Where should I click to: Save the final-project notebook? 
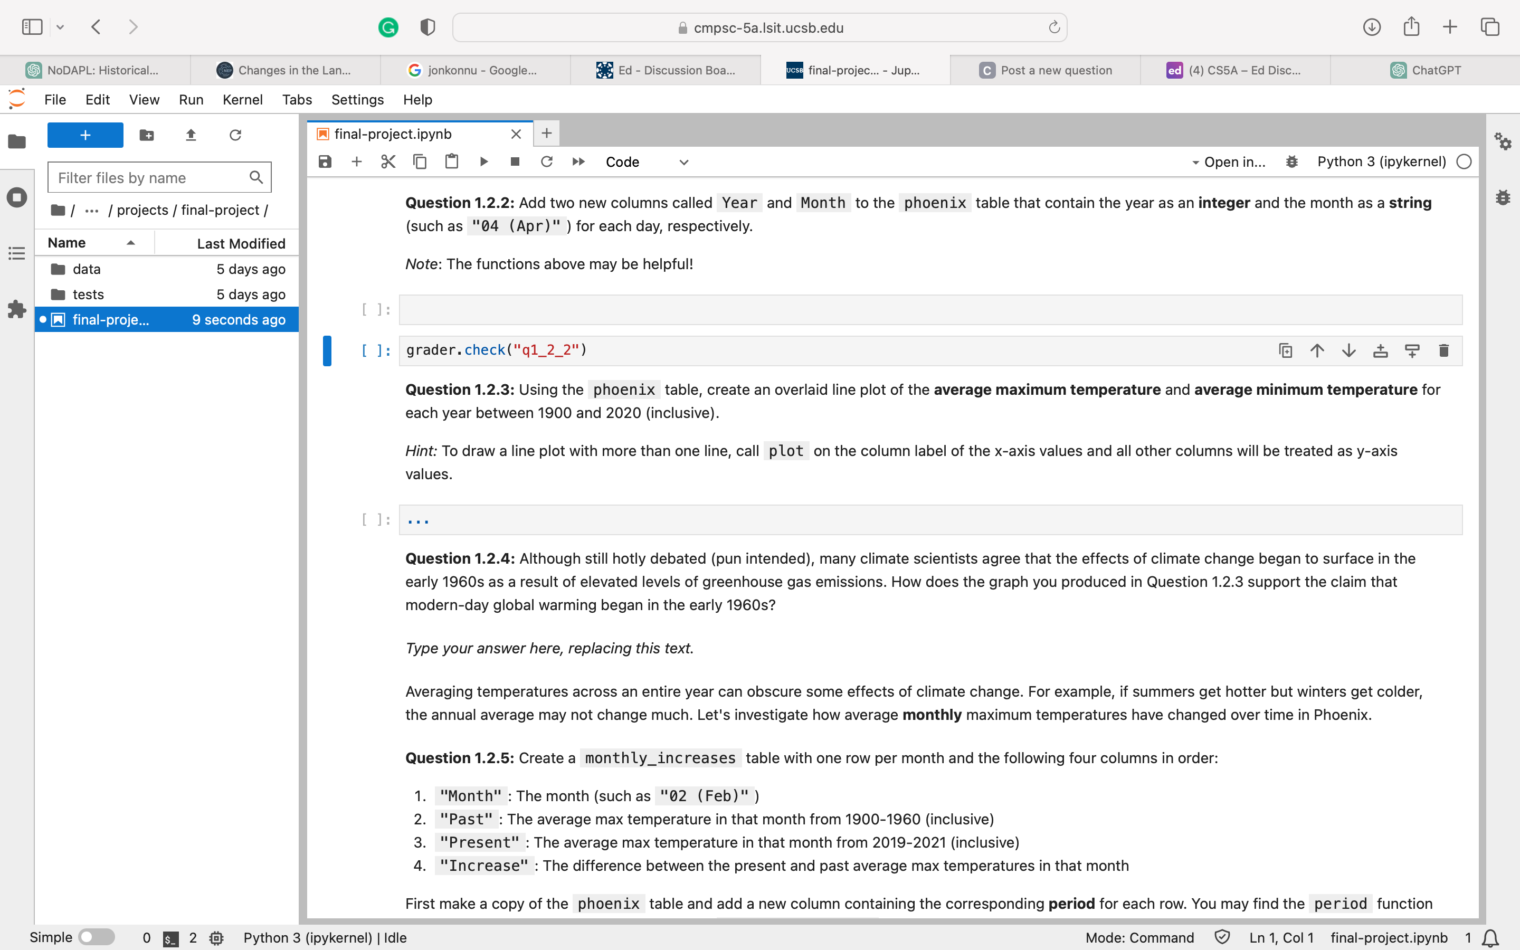click(324, 161)
